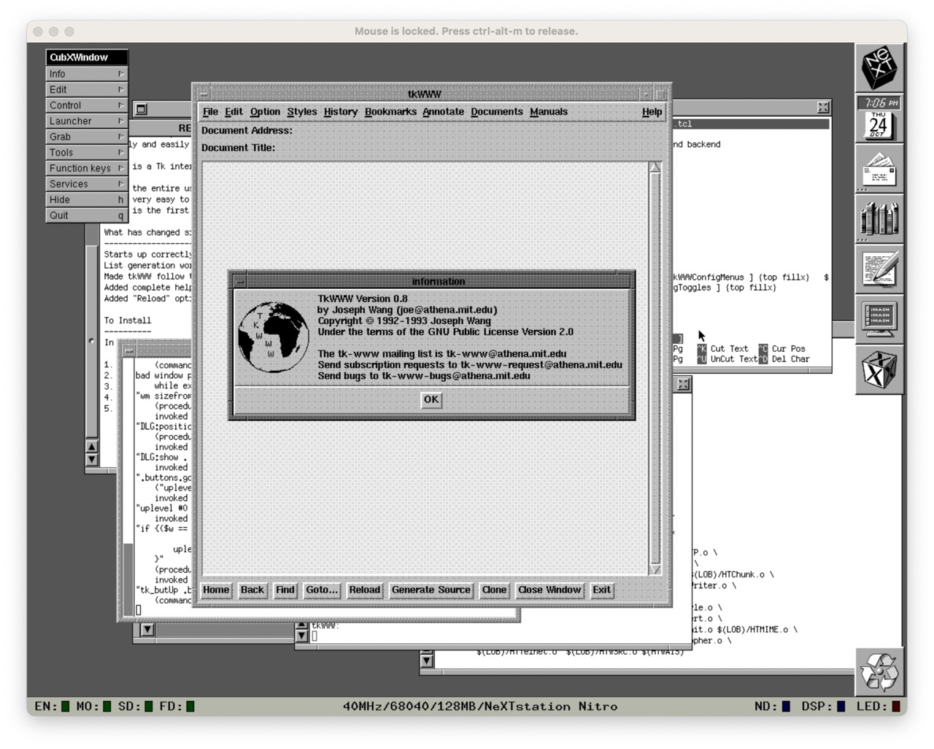This screenshot has width=934, height=749.
Task: Expand the Function keys submenu
Action: pyautogui.click(x=87, y=168)
